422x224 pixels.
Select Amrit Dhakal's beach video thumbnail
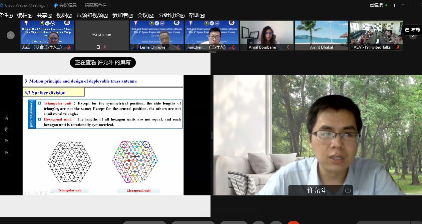pos(321,33)
